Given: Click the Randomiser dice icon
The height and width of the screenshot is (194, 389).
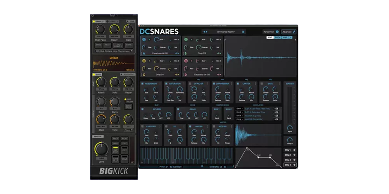Looking at the screenshot, I should (x=277, y=32).
